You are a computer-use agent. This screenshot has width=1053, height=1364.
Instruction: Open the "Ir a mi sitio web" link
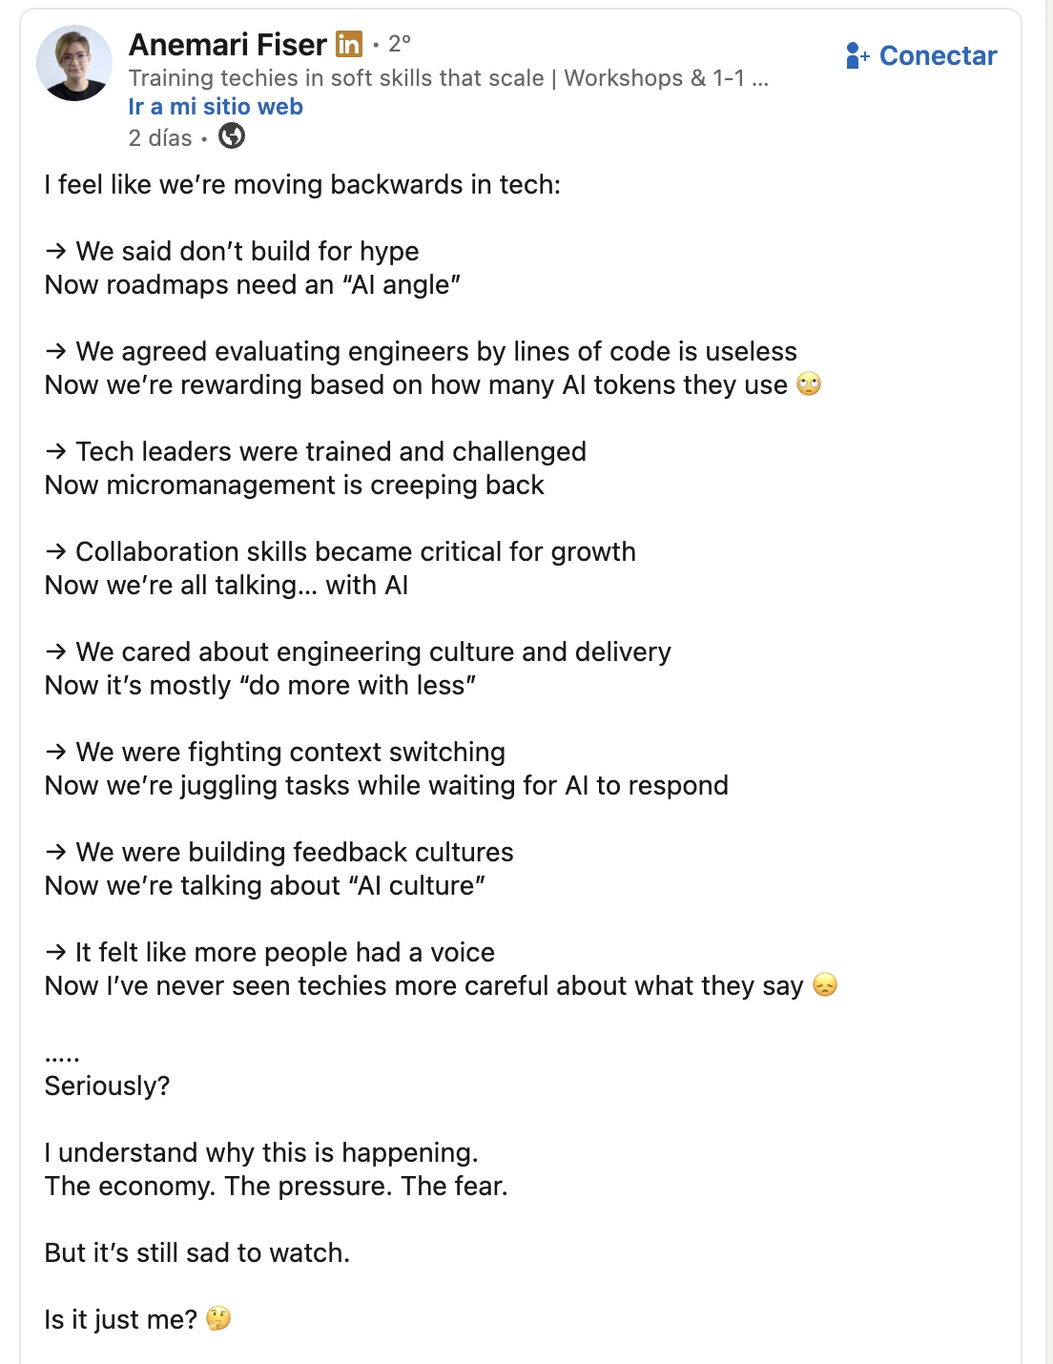pos(216,107)
